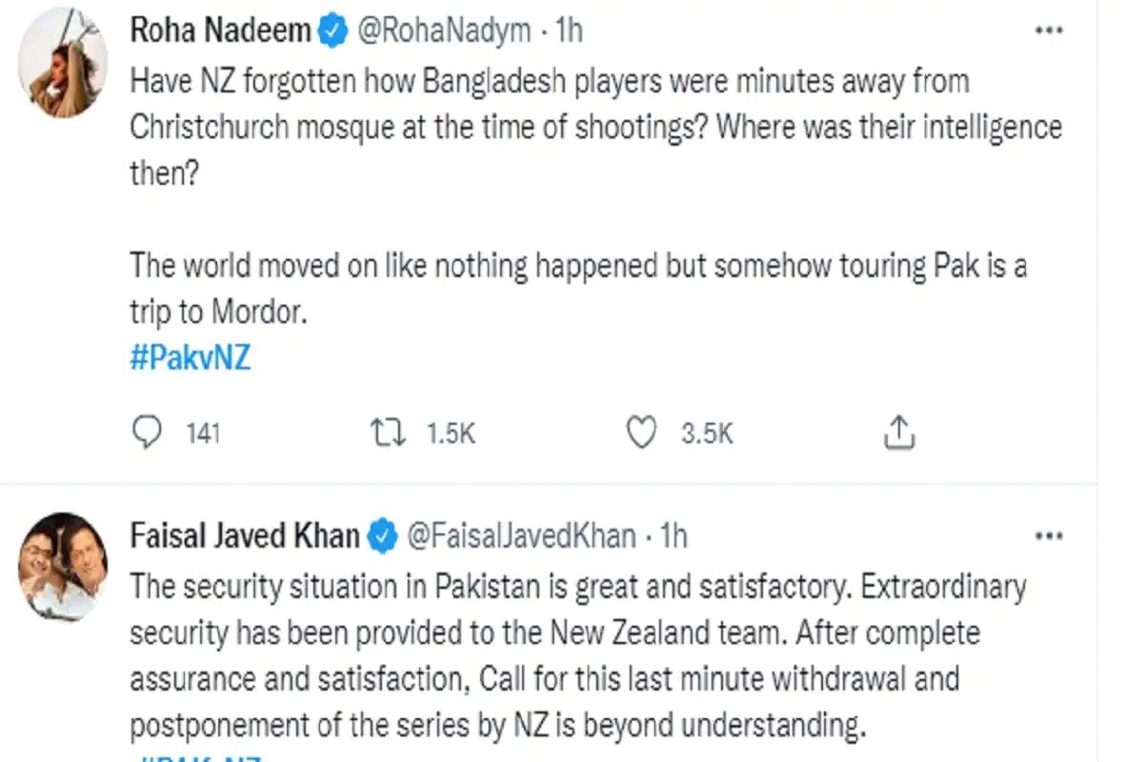
Task: Open more options on Roha Nadeem's tweet
Action: coord(1049,30)
